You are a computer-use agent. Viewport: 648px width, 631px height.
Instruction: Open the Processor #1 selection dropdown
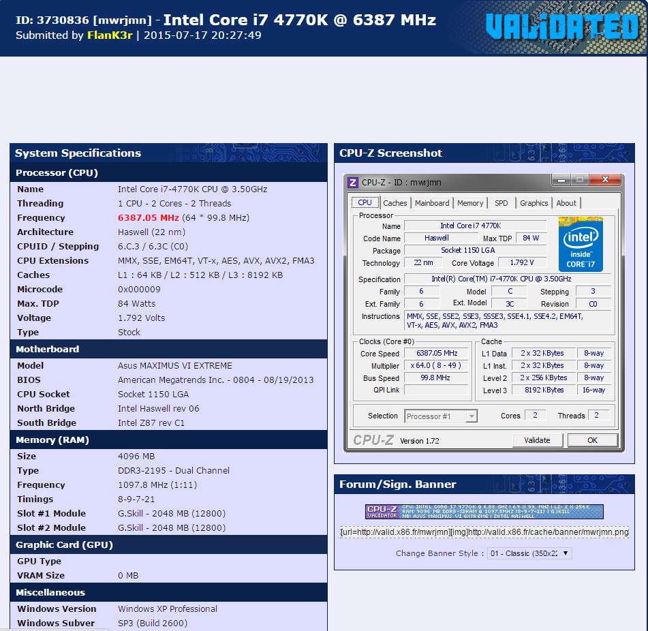tap(441, 416)
